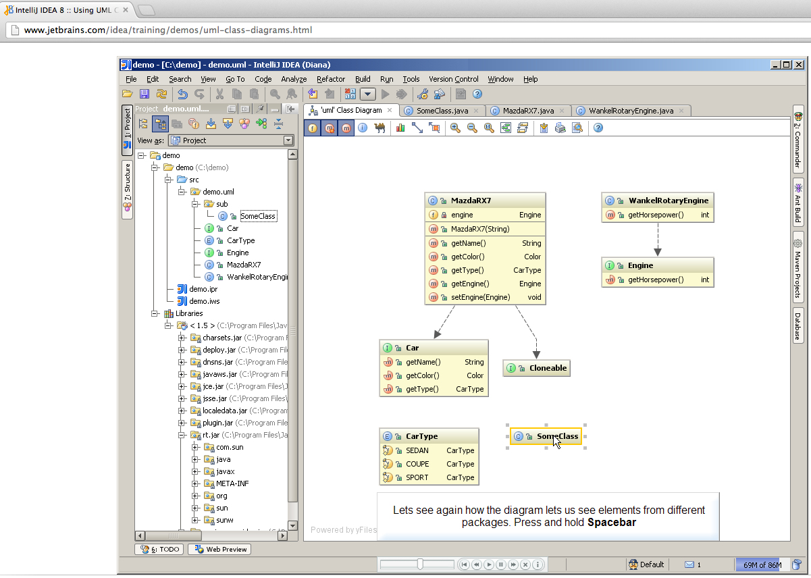Screen dimensions: 811x578
Task: Expand the com.sun package node
Action: click(x=195, y=447)
